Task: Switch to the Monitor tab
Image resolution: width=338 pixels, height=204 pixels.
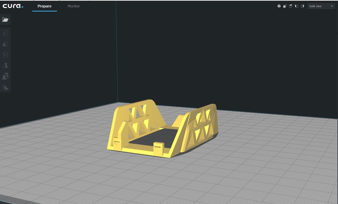Action: (x=74, y=6)
